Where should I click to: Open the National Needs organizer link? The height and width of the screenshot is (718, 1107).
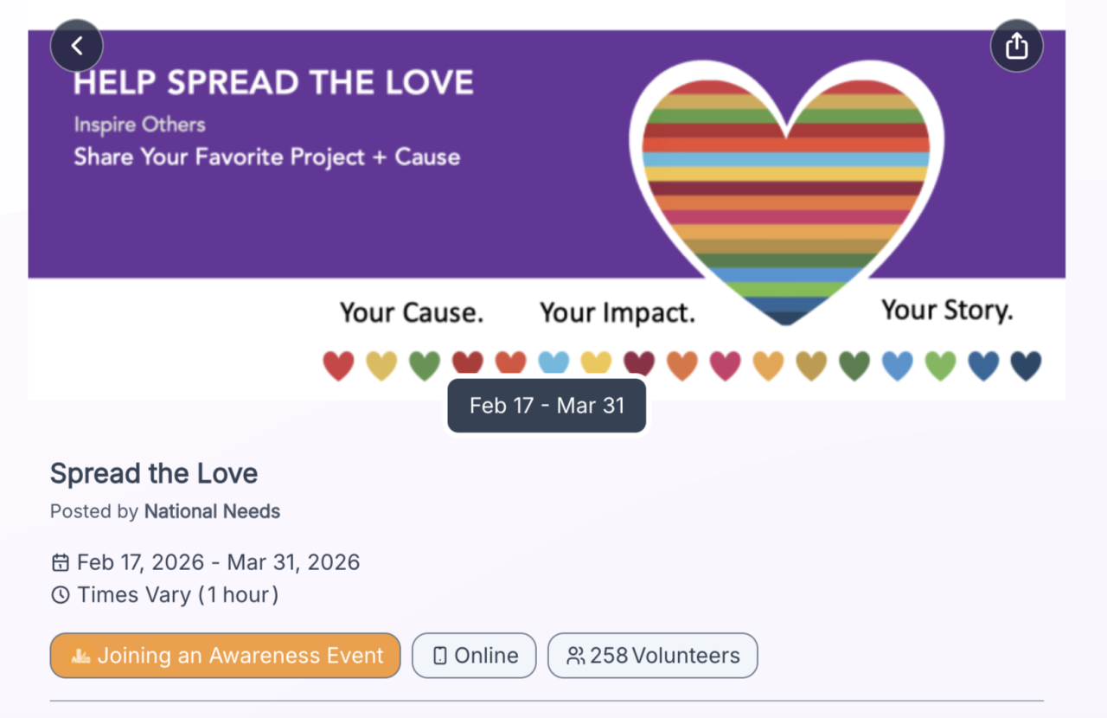pos(212,512)
